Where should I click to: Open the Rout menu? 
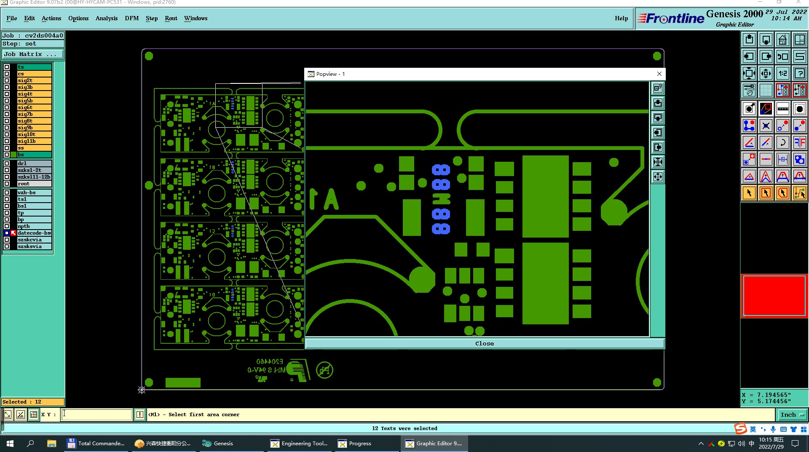(x=171, y=19)
